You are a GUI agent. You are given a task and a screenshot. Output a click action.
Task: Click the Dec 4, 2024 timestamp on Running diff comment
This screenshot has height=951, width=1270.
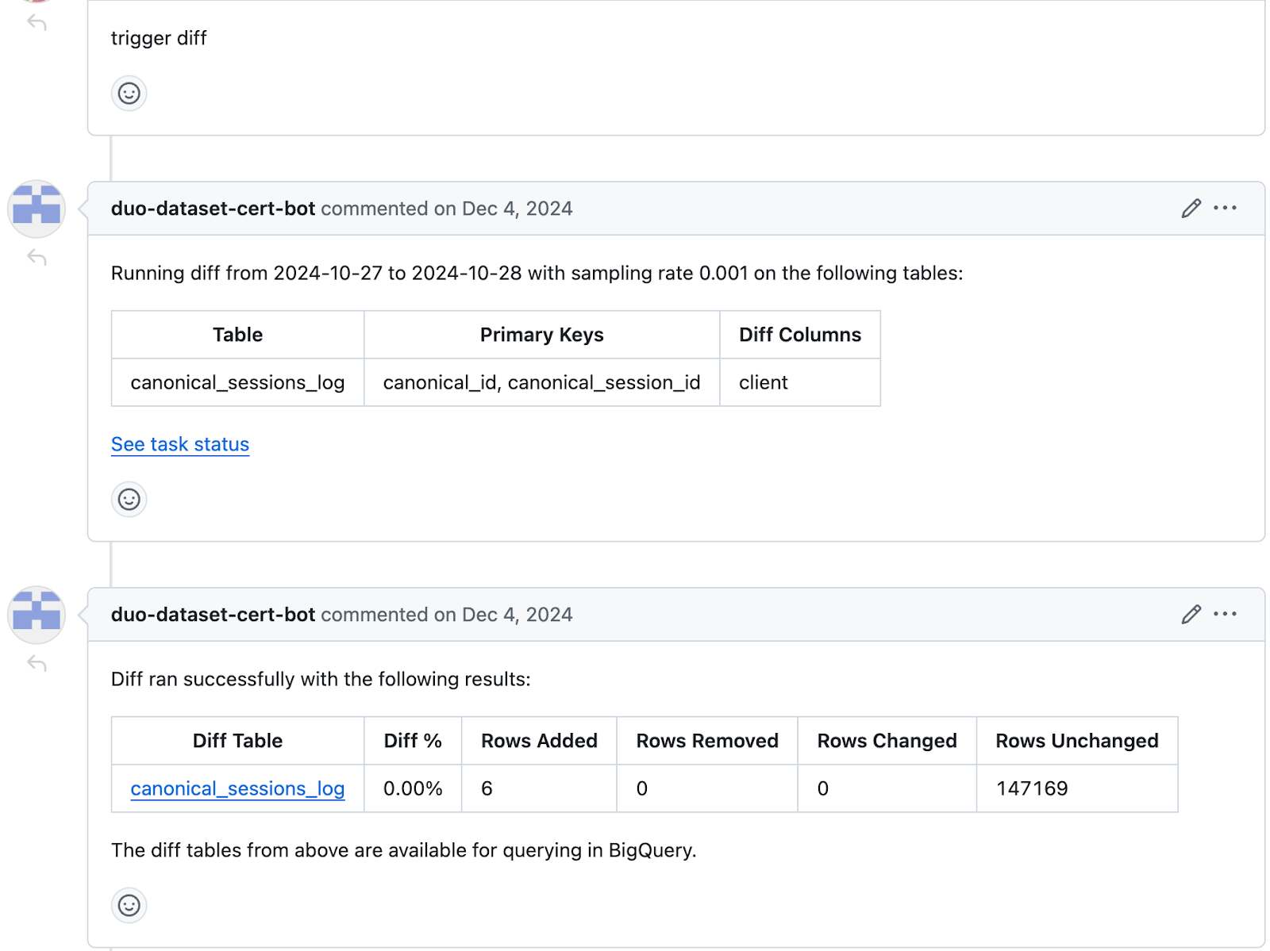click(x=517, y=209)
